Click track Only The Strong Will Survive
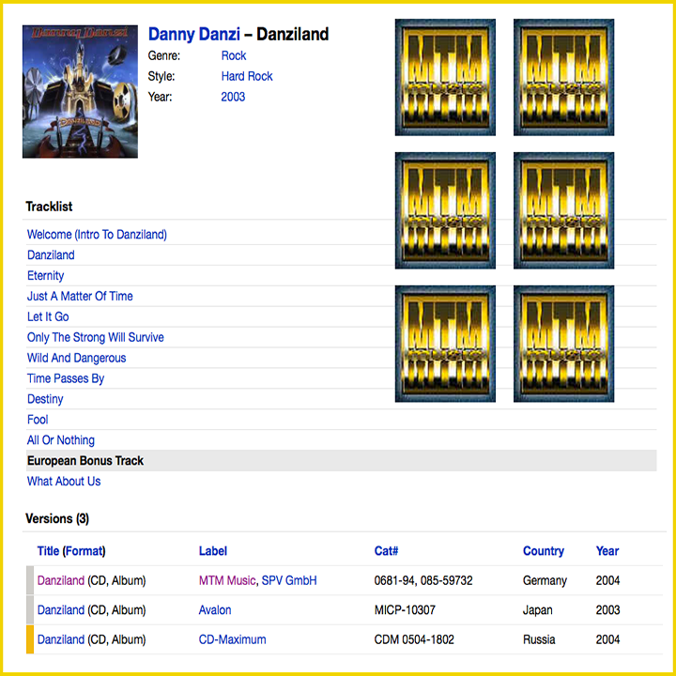The width and height of the screenshot is (676, 676). (x=95, y=337)
